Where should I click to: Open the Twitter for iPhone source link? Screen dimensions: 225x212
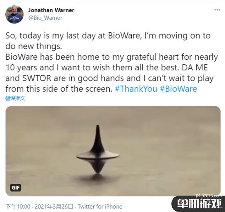100,207
